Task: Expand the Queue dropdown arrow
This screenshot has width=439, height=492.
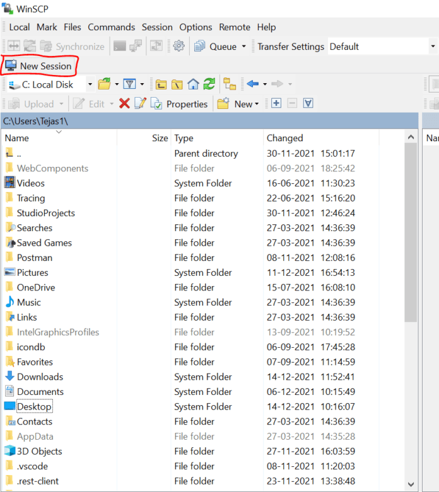Action: (244, 47)
